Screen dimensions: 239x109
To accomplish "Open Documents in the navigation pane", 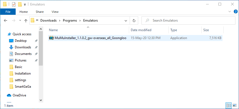I will pos(23,54).
